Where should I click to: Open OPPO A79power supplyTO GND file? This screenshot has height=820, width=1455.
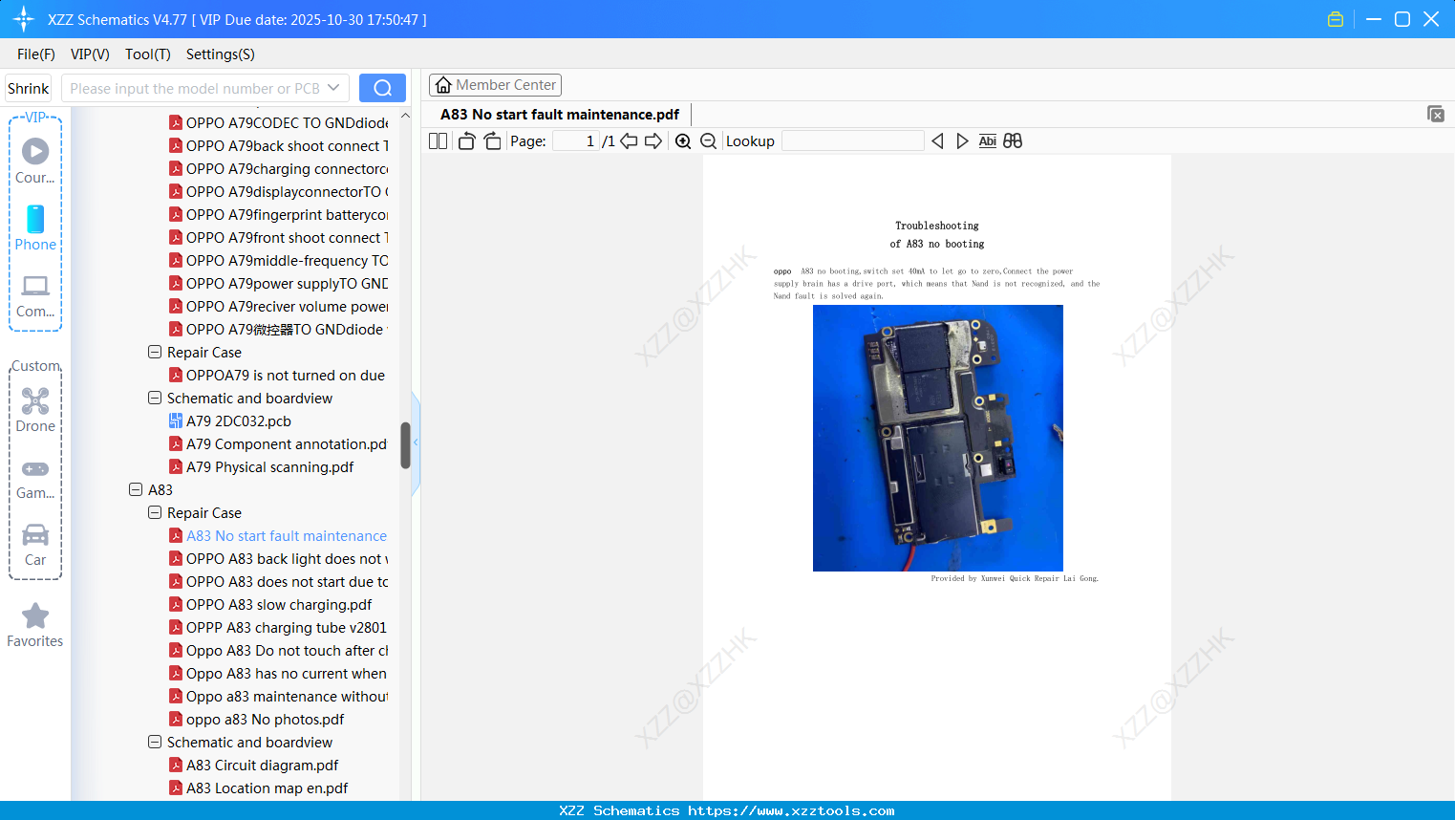click(x=279, y=283)
